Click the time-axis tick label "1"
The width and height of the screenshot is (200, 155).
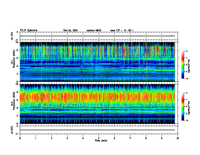pos(36,138)
